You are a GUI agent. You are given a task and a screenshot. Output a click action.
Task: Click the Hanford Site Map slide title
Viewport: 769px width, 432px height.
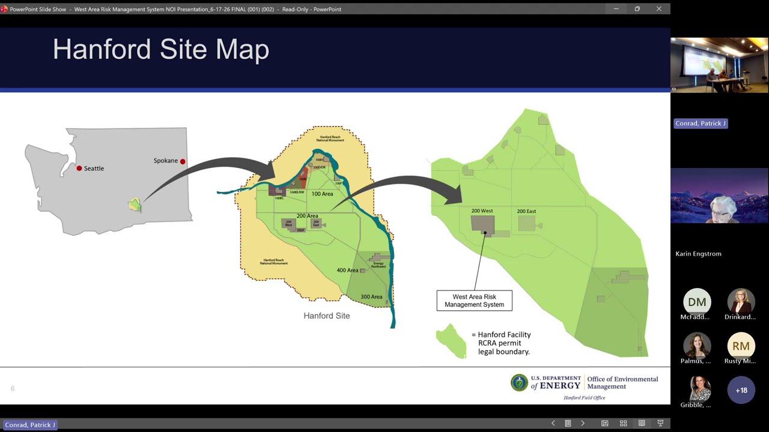161,49
